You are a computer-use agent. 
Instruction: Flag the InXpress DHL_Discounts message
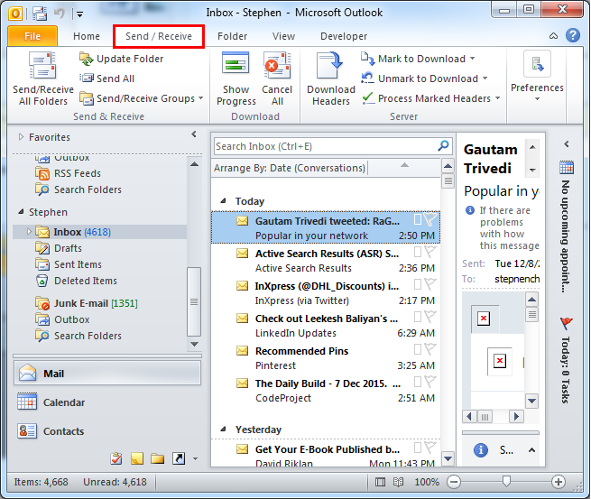430,284
